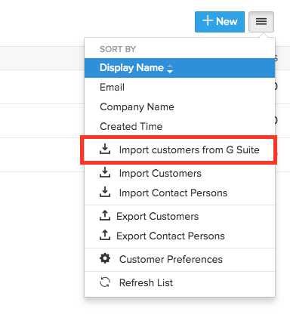290x330 pixels.
Task: Choose Export Contact Persons
Action: click(180, 236)
